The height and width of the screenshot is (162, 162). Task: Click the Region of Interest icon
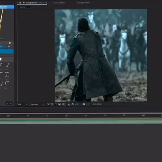pos(48,104)
